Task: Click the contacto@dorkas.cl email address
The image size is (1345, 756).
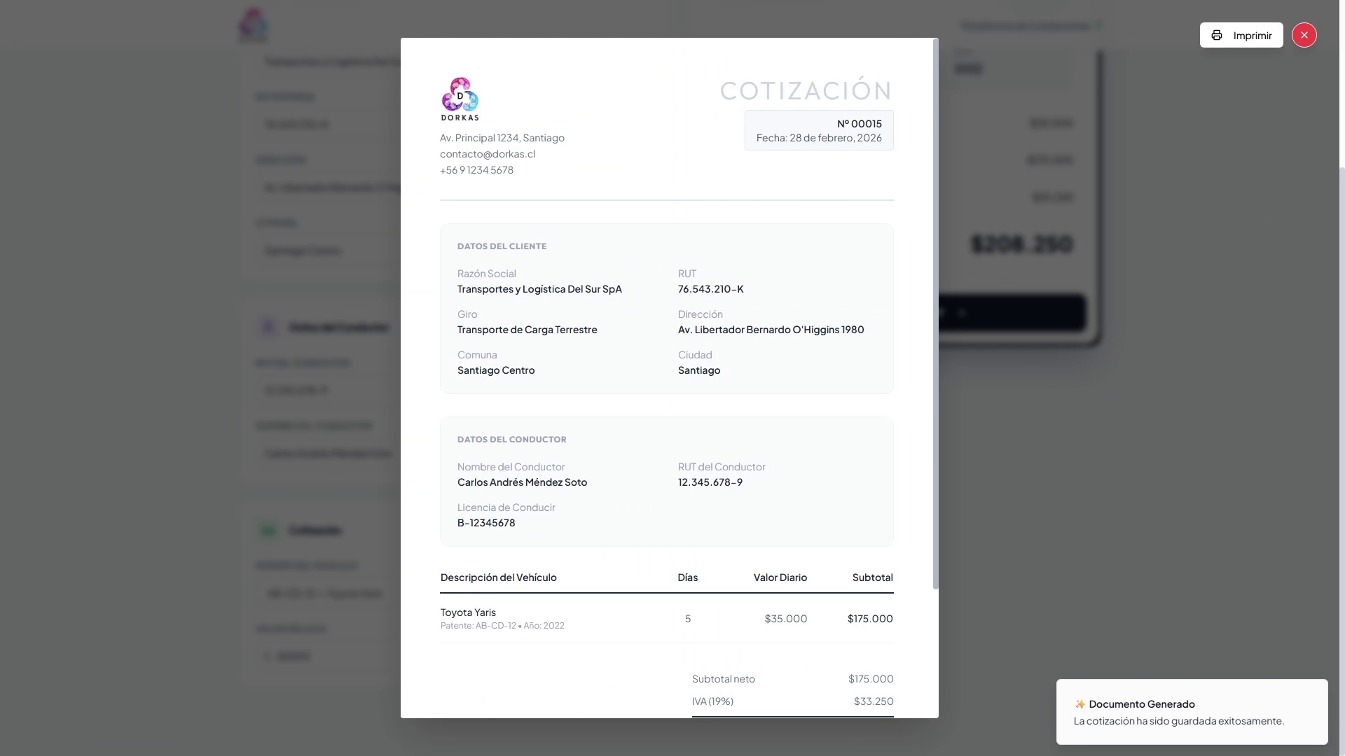Action: 488,154
